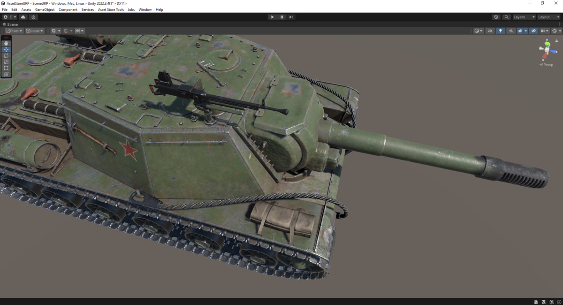Select the Rotate tool

pyautogui.click(x=6, y=55)
